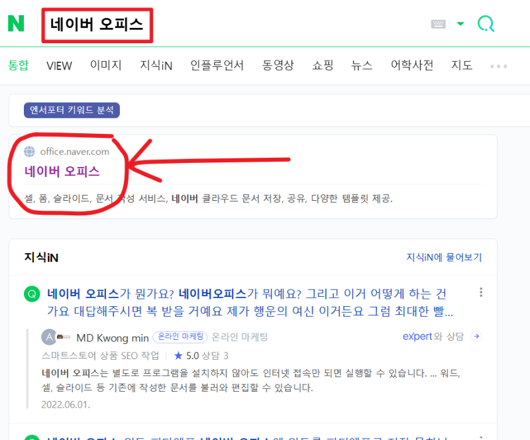The height and width of the screenshot is (440, 530).
Task: Click the expert와 상담 link
Action: pyautogui.click(x=433, y=337)
